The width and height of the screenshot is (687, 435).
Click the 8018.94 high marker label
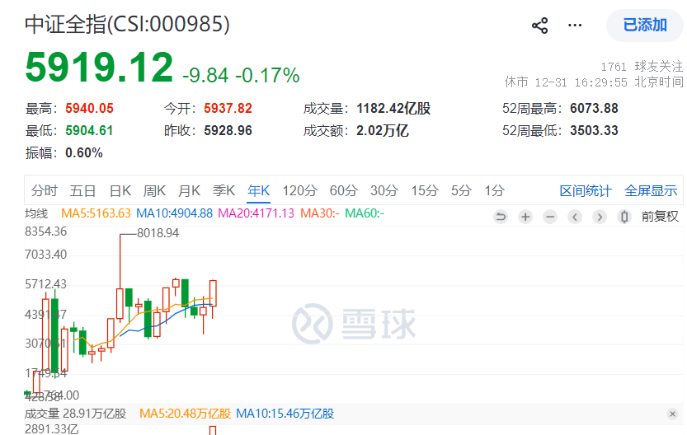coord(158,233)
